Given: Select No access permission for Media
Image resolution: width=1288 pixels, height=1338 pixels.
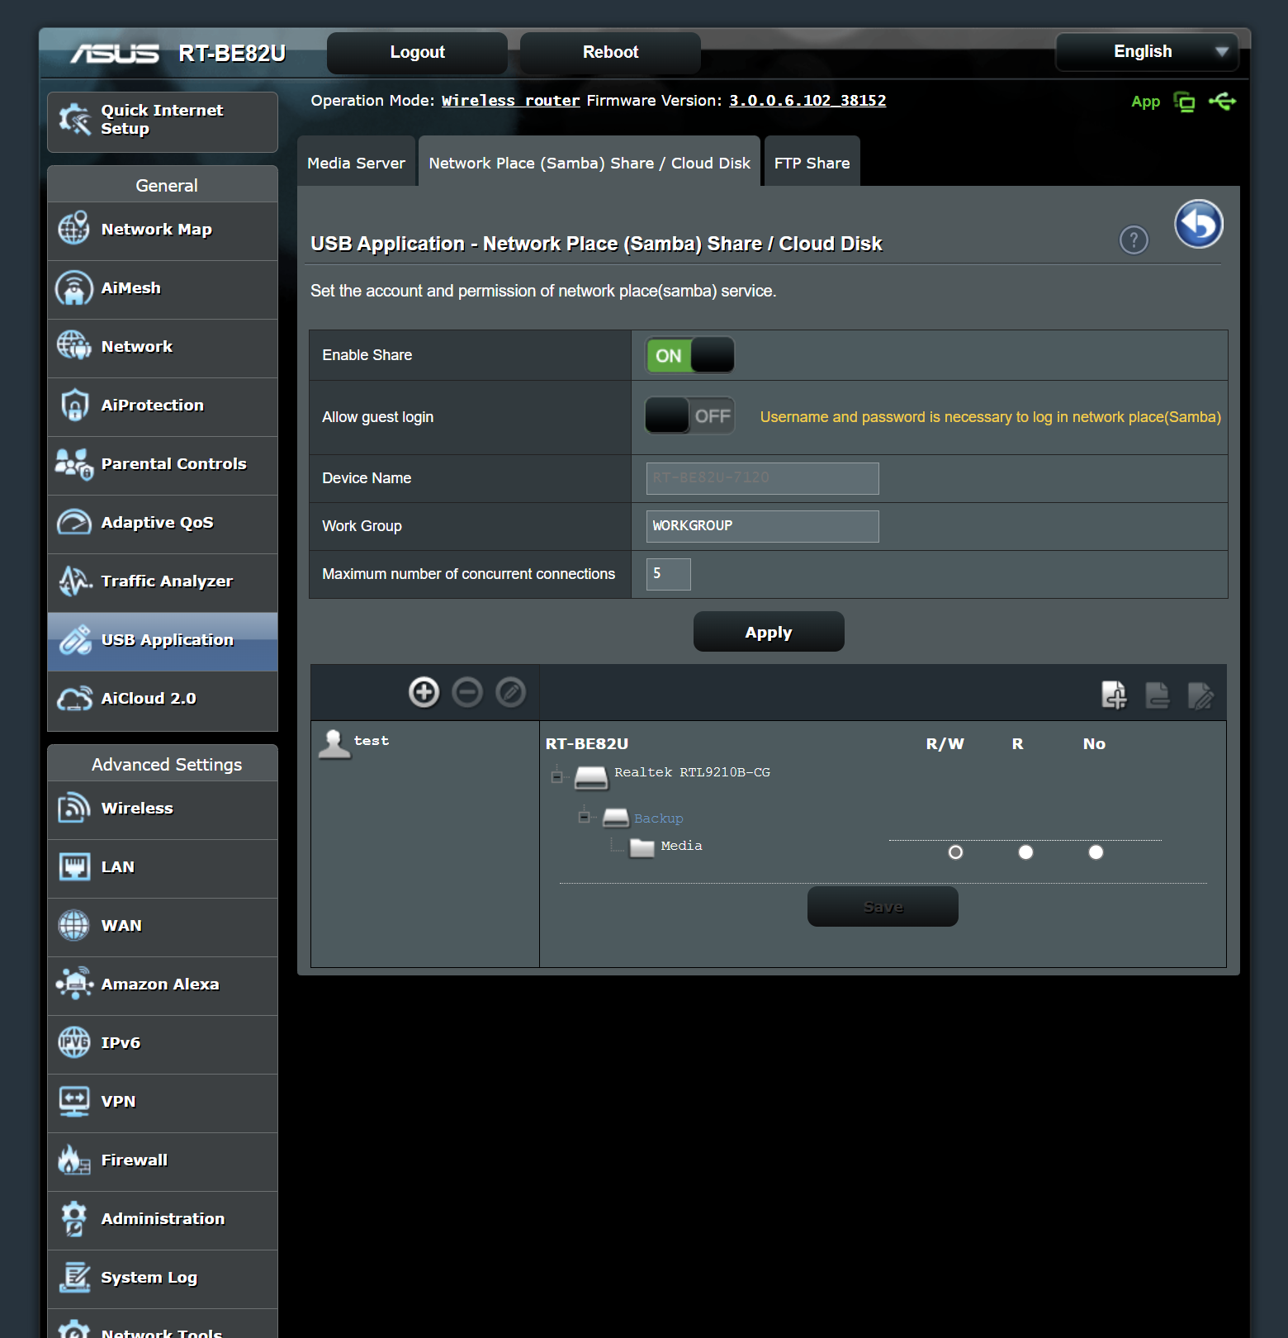Looking at the screenshot, I should coord(1096,852).
